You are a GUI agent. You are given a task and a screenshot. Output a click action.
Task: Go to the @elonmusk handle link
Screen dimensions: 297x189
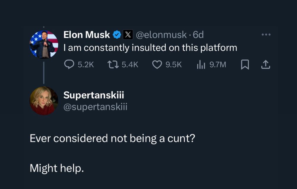point(161,35)
